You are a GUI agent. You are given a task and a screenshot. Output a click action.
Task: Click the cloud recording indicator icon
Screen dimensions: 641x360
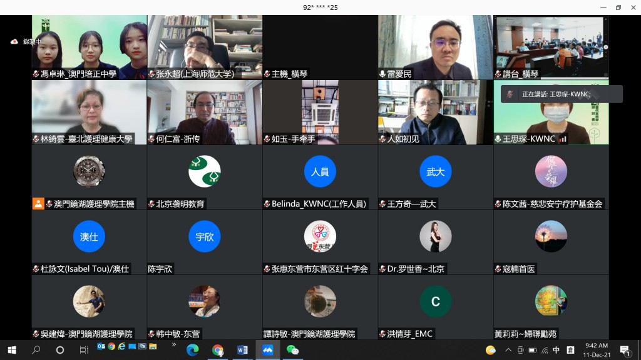[14, 41]
